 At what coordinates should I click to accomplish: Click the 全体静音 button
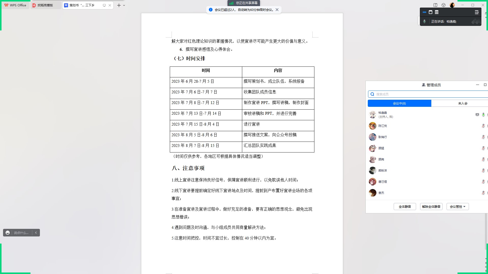pyautogui.click(x=405, y=207)
